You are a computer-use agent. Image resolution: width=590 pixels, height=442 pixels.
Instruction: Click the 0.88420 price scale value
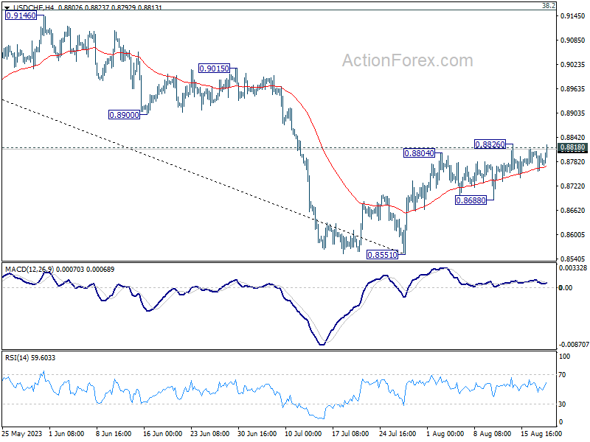point(572,138)
